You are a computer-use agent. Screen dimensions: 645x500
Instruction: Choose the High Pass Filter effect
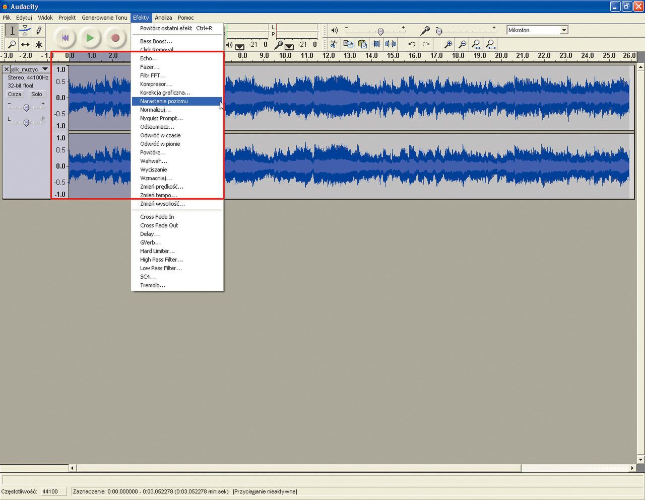click(177, 260)
